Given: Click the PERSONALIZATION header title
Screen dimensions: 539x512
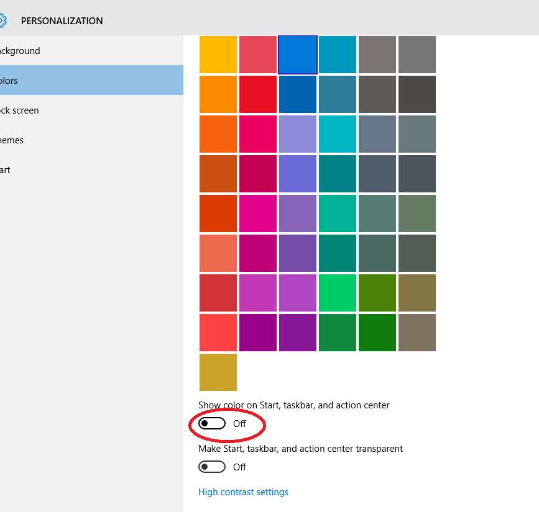Looking at the screenshot, I should tap(62, 20).
